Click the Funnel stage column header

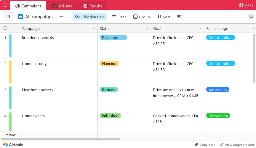click(230, 28)
